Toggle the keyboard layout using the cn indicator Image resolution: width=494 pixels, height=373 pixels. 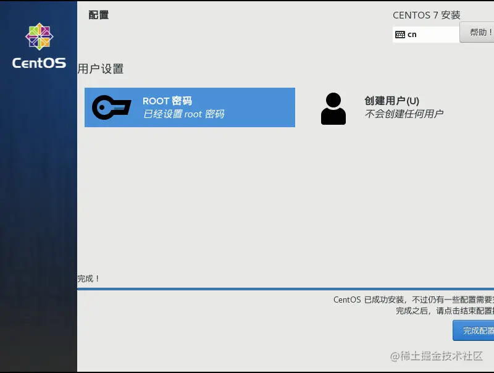click(x=426, y=34)
